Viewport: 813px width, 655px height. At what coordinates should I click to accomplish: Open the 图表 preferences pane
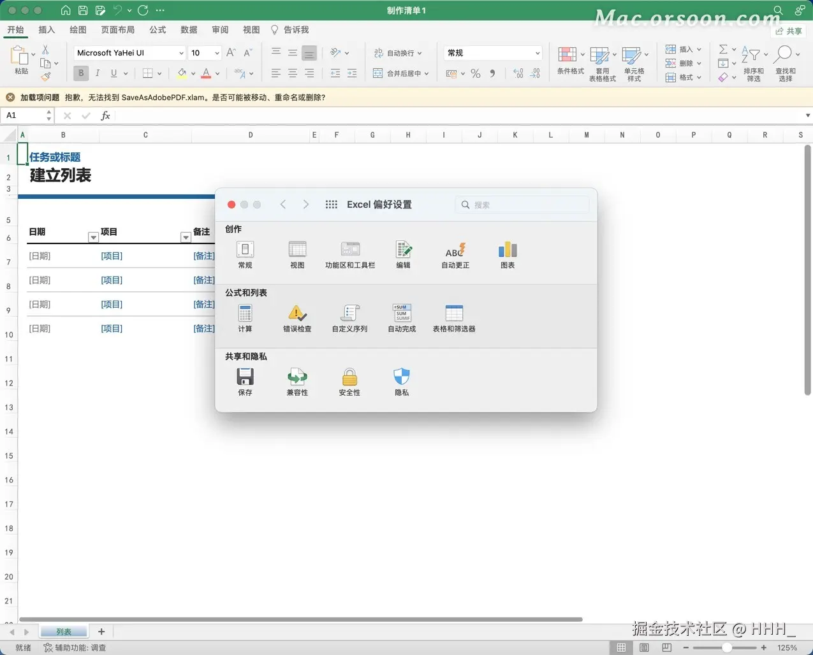click(x=508, y=254)
